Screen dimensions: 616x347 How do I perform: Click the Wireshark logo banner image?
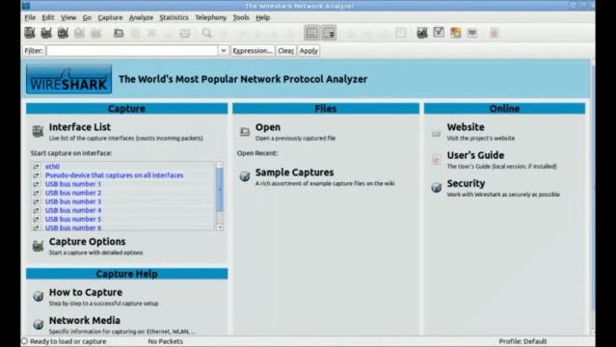point(68,79)
